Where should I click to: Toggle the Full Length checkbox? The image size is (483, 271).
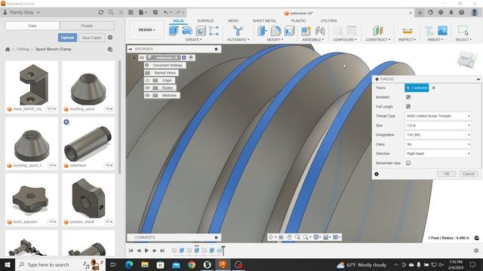click(408, 106)
